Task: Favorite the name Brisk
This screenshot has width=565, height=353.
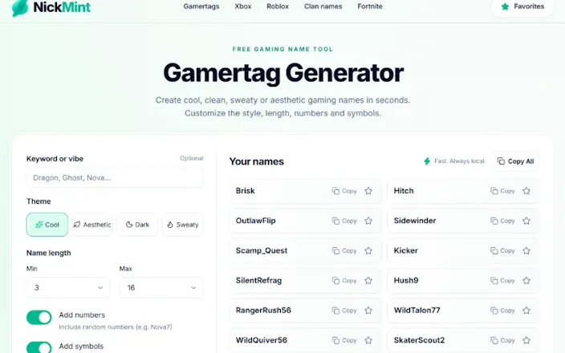Action: (x=368, y=191)
